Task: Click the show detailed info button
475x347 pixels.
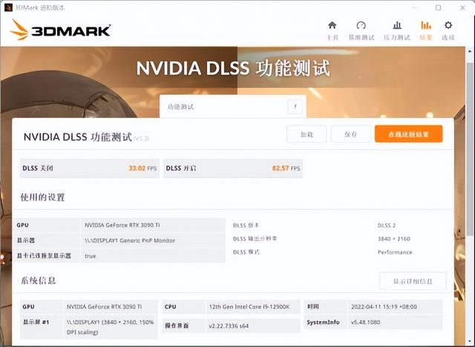Action: click(413, 281)
